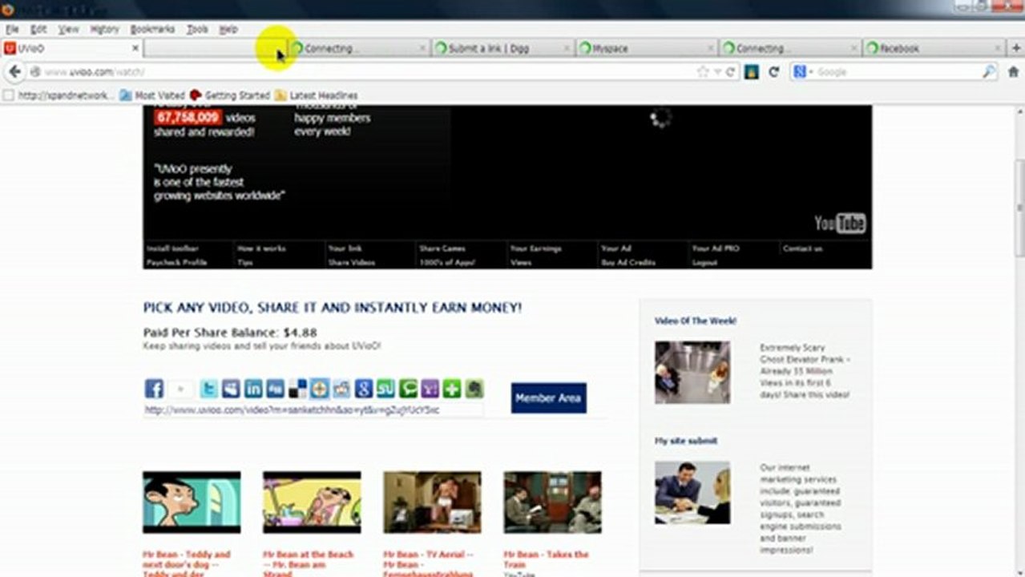Click the Member Area button

(548, 398)
